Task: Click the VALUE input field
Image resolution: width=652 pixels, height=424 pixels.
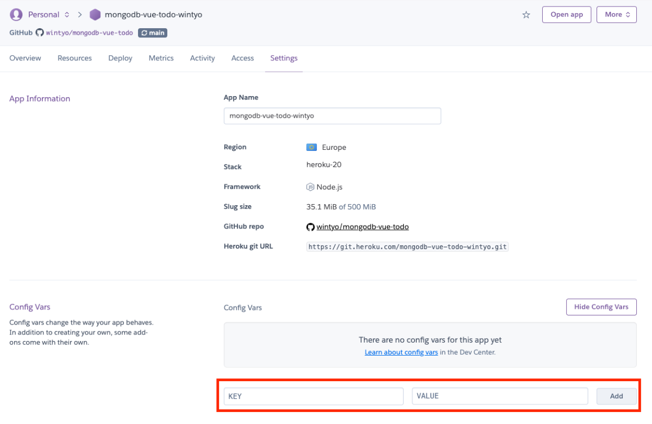Action: (x=500, y=396)
